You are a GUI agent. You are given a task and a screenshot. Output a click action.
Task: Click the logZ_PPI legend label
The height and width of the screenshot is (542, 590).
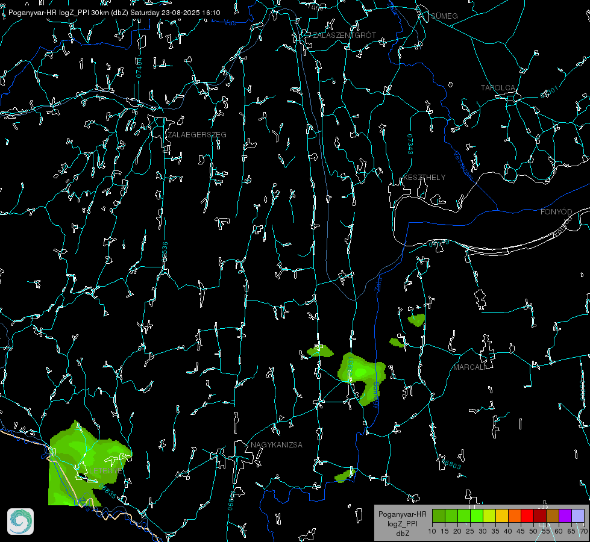pos(403,523)
